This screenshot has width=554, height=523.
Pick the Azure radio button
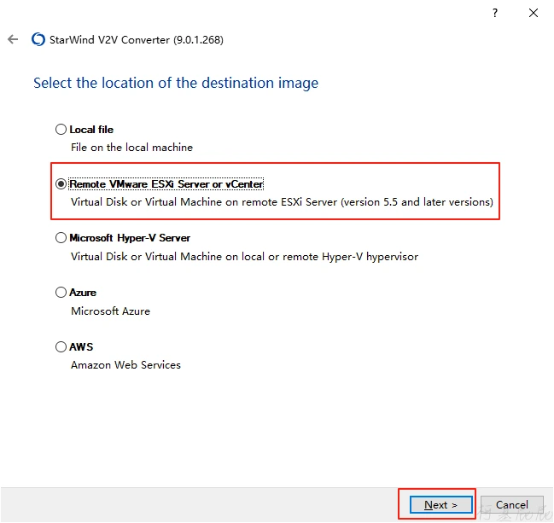(x=61, y=293)
